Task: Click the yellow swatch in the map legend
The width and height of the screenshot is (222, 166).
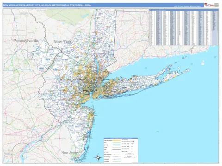Action: point(117,140)
